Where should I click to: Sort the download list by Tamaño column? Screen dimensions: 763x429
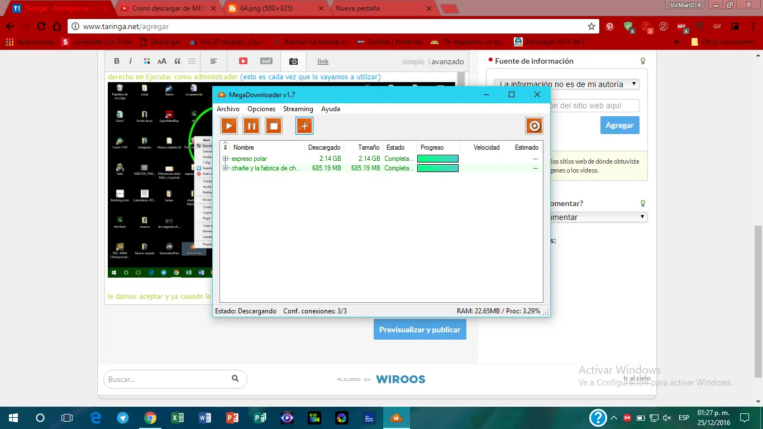(363, 147)
